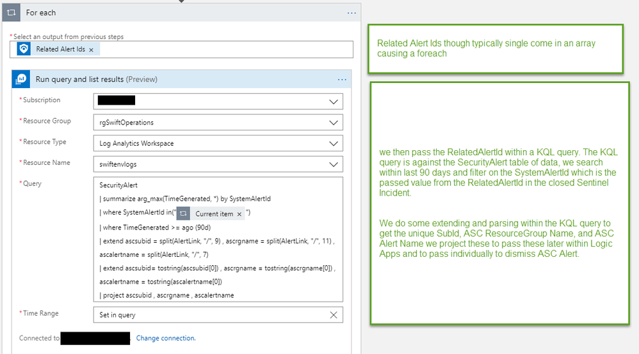Expand the Resource Name dropdown
This screenshot has height=354, width=639.
(334, 164)
